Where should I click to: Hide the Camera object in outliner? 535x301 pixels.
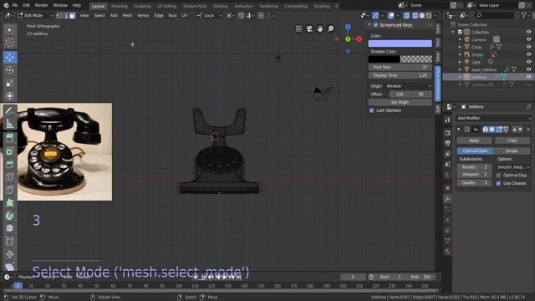528,39
